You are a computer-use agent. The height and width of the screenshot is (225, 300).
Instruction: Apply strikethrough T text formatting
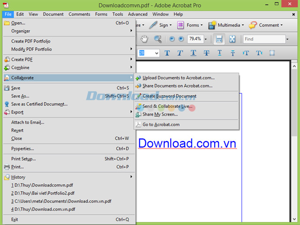coord(206,53)
